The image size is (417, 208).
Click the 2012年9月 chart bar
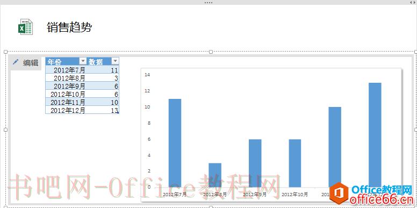(x=255, y=163)
